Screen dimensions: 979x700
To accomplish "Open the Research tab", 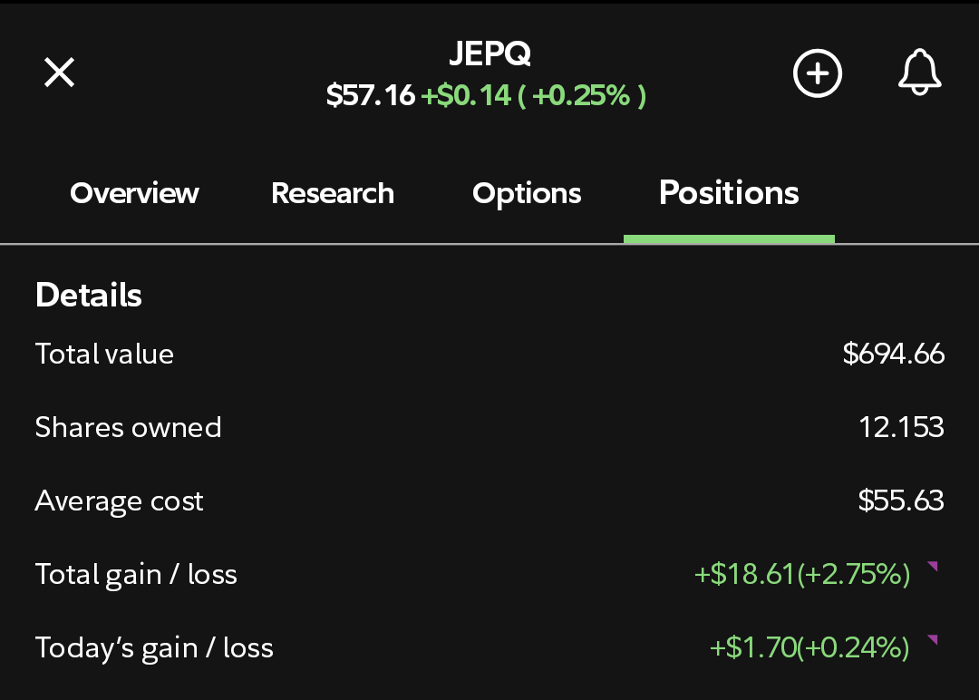I will [333, 193].
